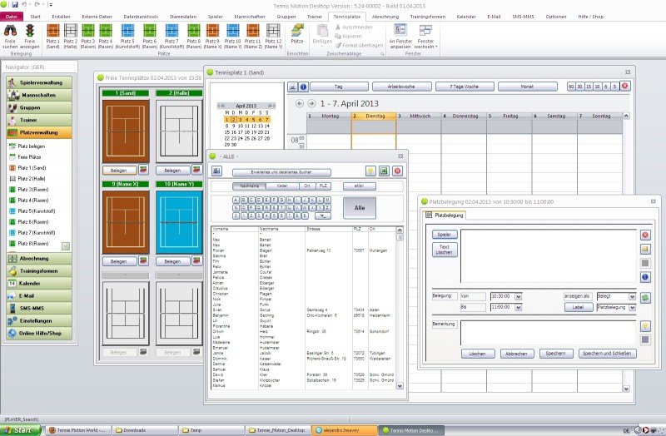The height and width of the screenshot is (436, 666).
Task: Click the Arbeitswoche view button
Action: (401, 86)
